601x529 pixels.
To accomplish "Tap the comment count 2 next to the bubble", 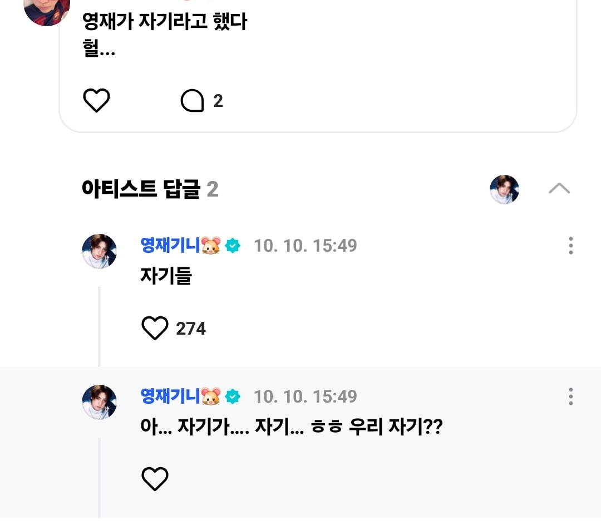I will pos(218,101).
